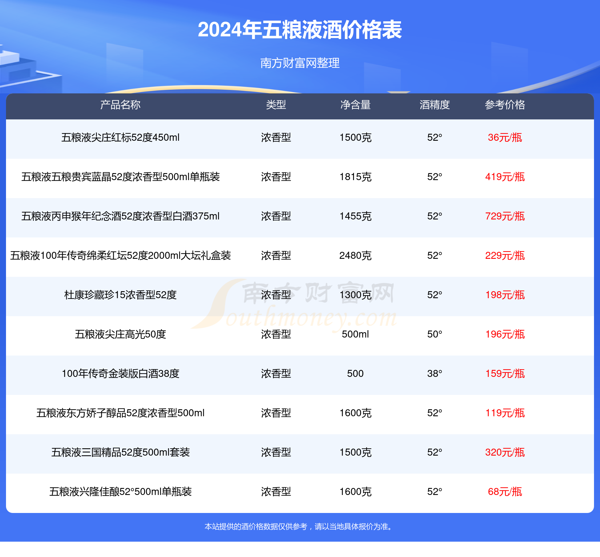Screen dimensions: 600x557
Task: Click the 419元/瓶 price
Action: 505,177
